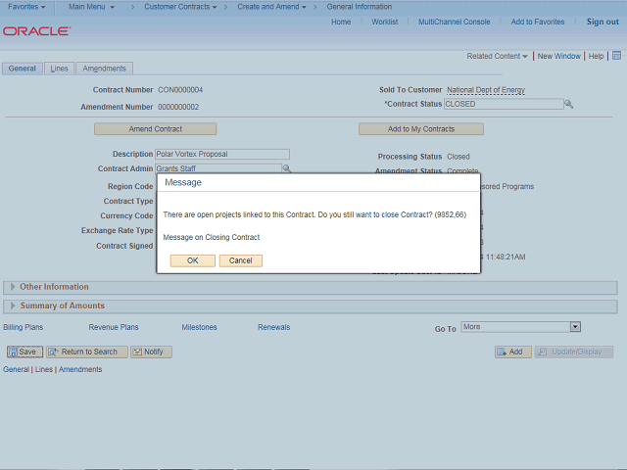This screenshot has height=470, width=627.
Task: Open the Worklist link
Action: click(384, 22)
